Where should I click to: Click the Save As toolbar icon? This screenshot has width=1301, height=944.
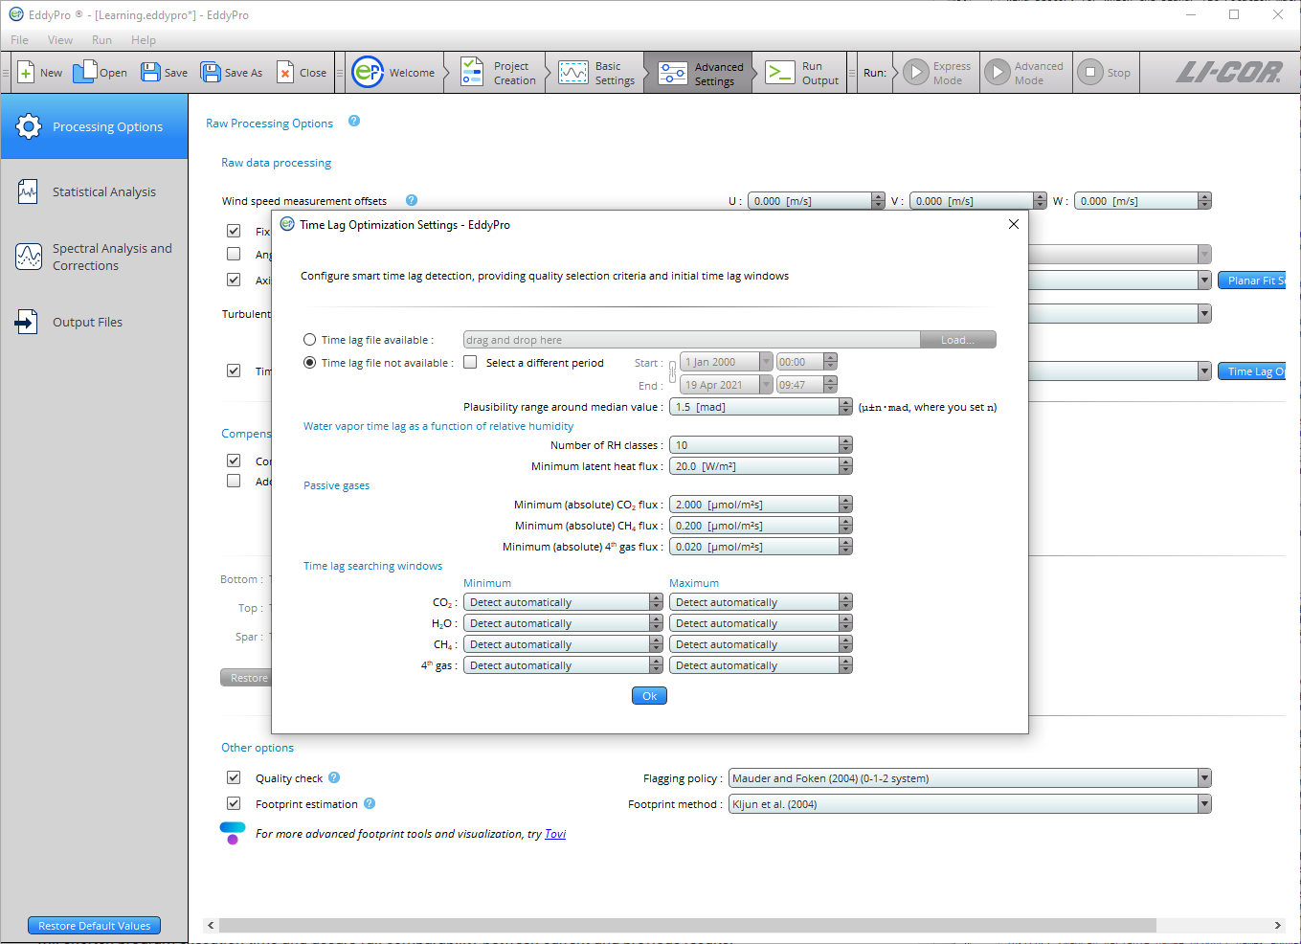pyautogui.click(x=211, y=73)
